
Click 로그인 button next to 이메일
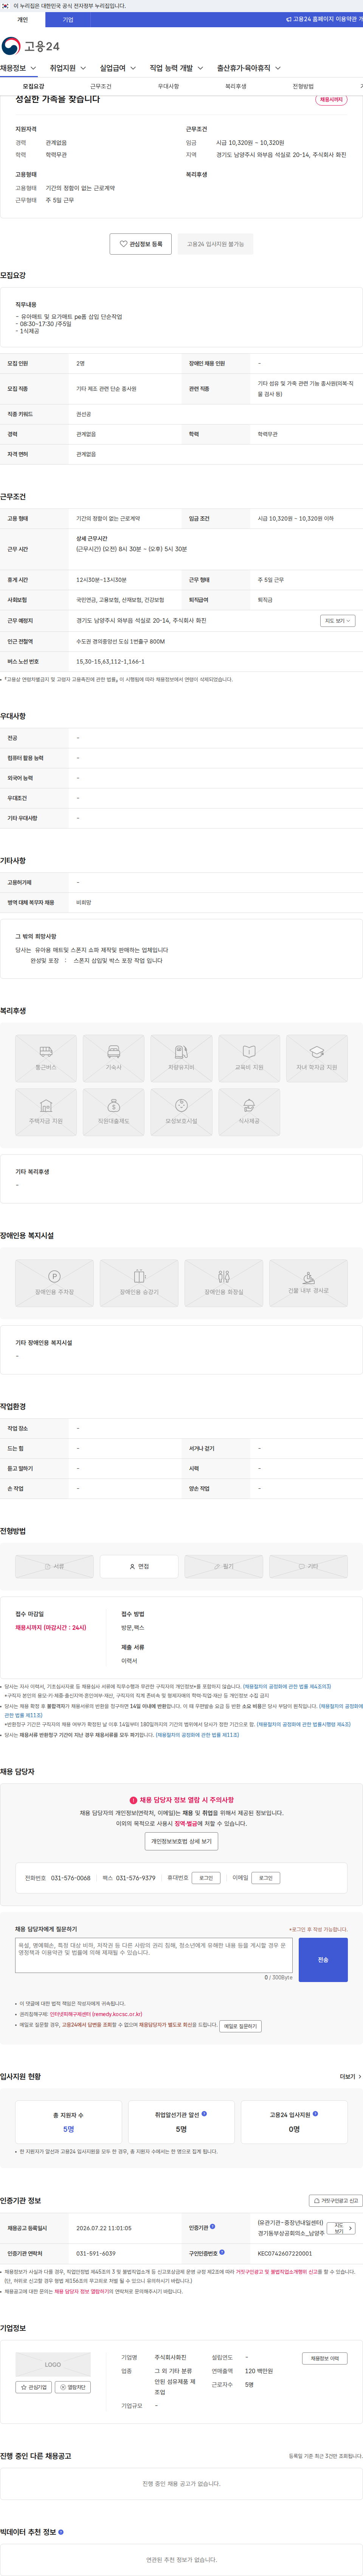266,1878
